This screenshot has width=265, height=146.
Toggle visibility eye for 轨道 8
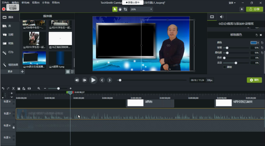coord(14,100)
